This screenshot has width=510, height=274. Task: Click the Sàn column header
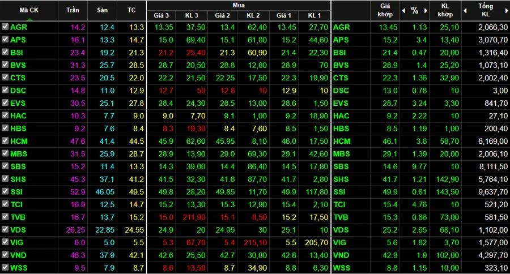click(102, 11)
